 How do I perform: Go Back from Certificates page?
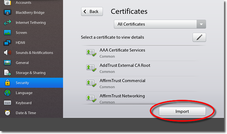coord(92,12)
